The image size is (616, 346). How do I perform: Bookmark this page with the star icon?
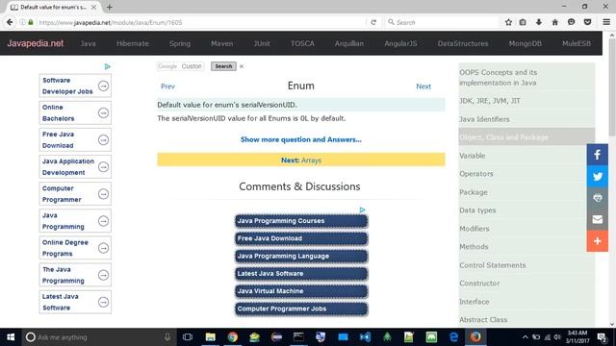pos(508,22)
